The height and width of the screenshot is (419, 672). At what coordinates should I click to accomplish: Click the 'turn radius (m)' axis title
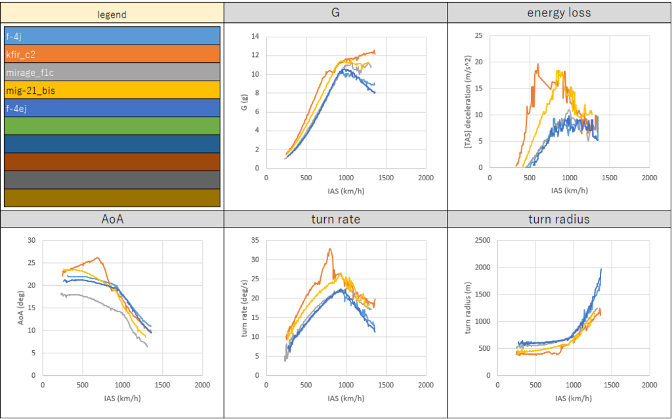[x=468, y=308]
